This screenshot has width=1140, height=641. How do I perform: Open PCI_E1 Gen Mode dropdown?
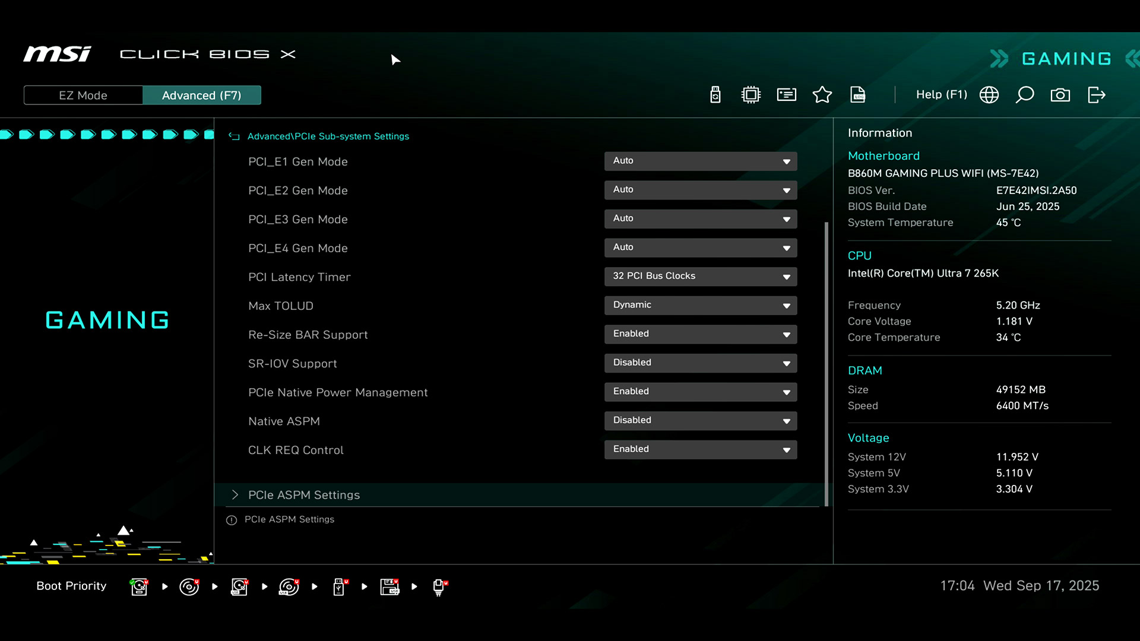[701, 161]
